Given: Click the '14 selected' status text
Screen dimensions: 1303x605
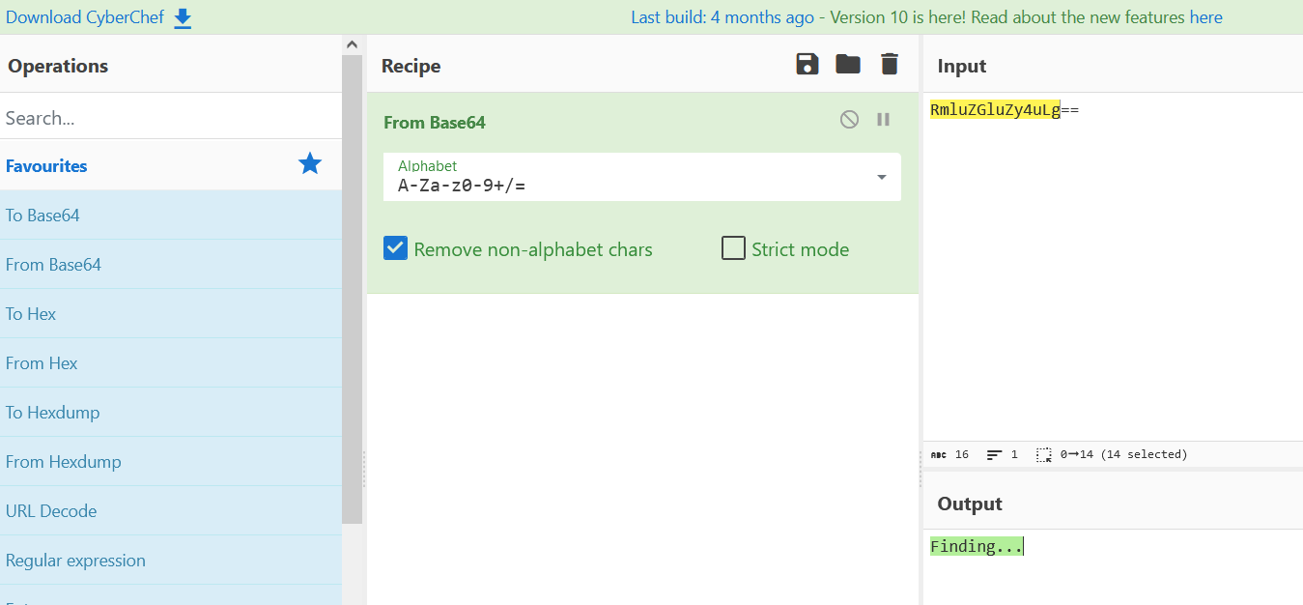Looking at the screenshot, I should [1144, 454].
